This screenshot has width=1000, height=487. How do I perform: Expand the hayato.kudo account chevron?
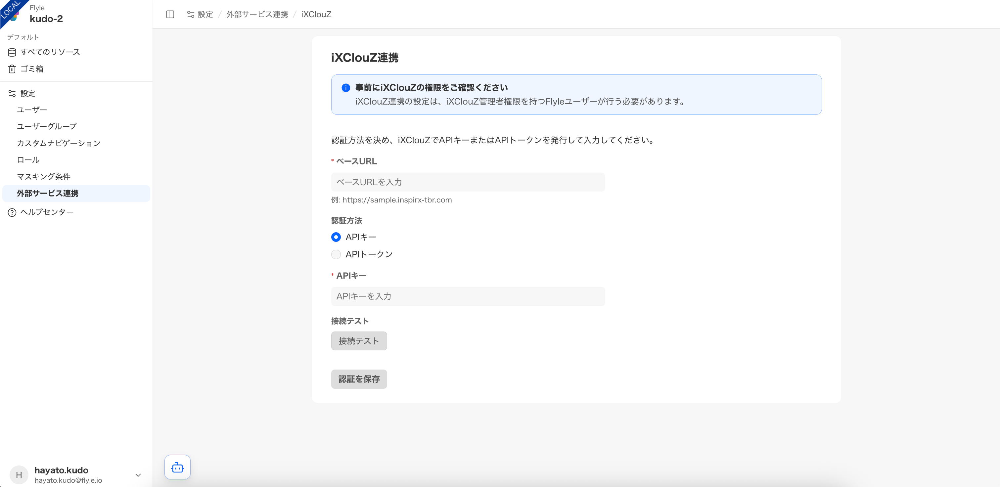(138, 475)
